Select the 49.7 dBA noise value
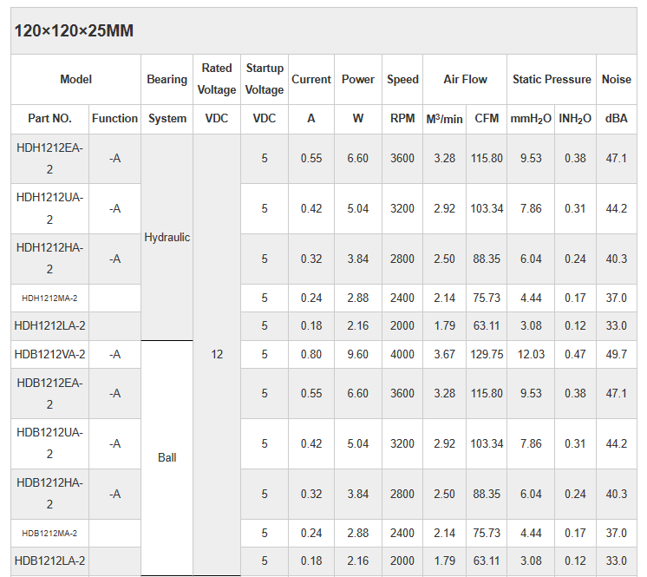647x577 pixels. [x=617, y=354]
